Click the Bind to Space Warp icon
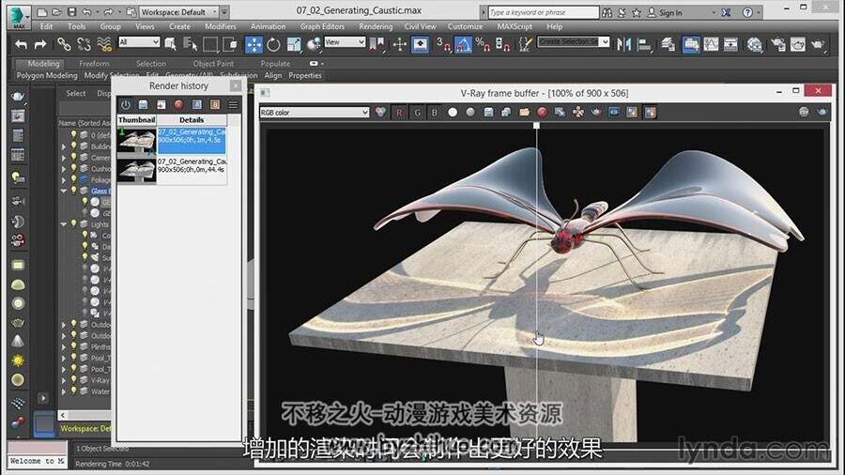The height and width of the screenshot is (475, 845). (104, 44)
